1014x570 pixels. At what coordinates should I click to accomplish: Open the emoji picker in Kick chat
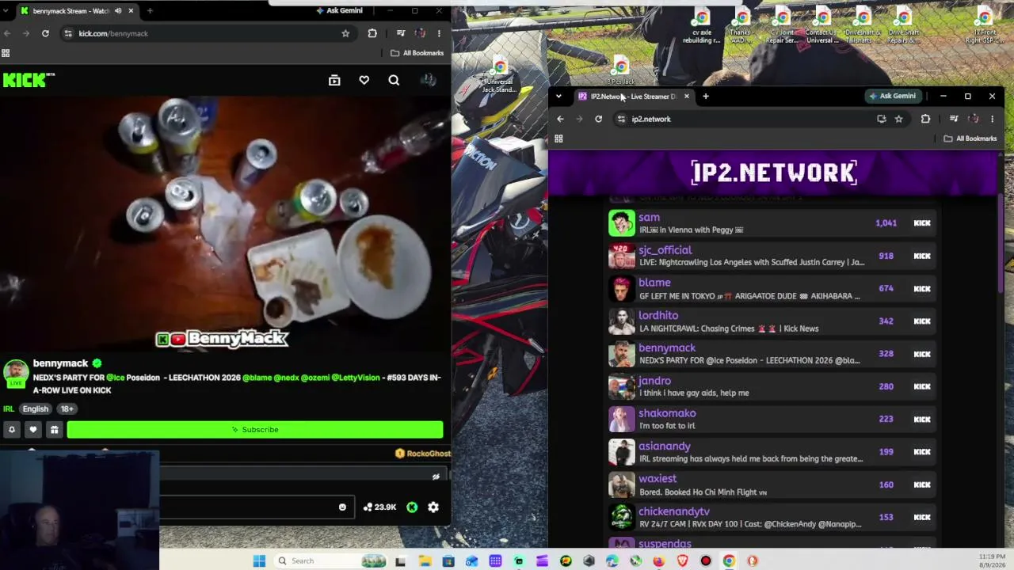click(342, 507)
